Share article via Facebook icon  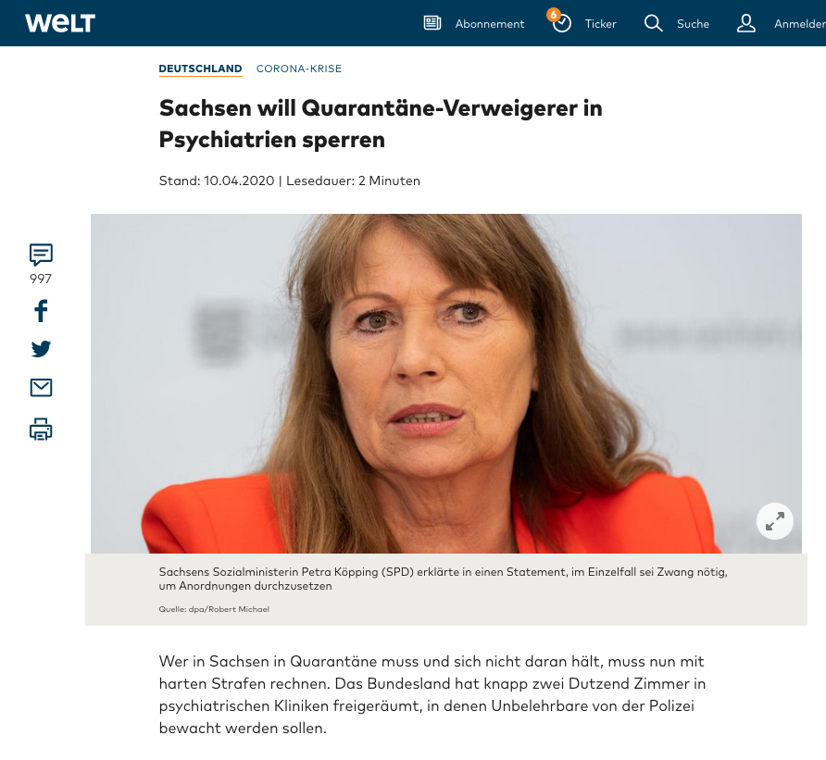(41, 311)
